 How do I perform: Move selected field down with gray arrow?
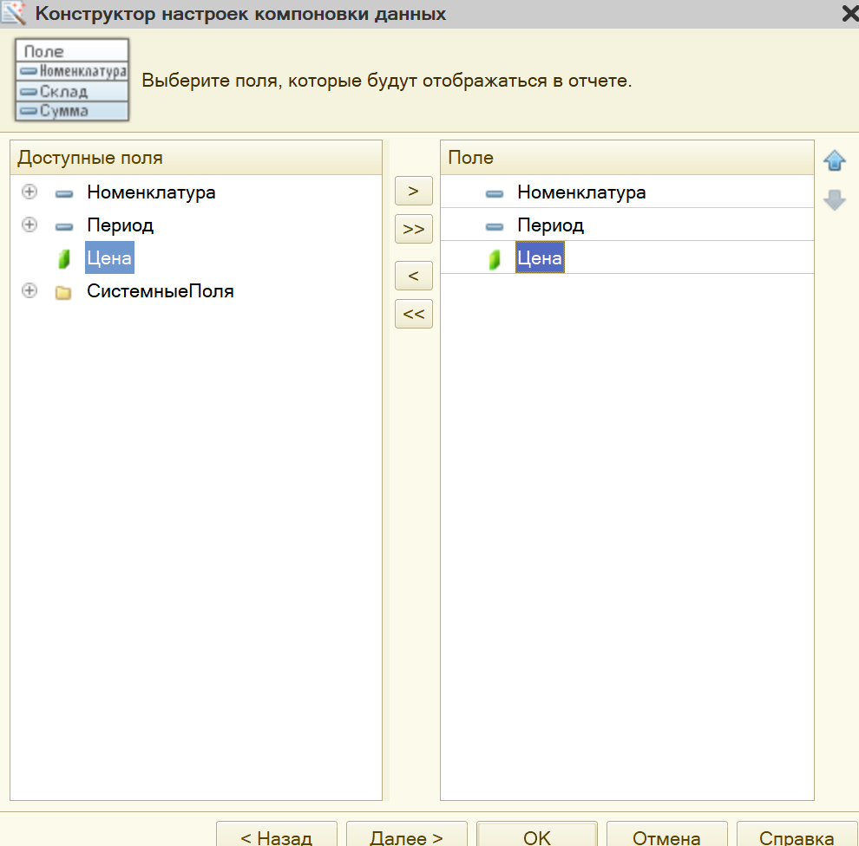click(835, 199)
